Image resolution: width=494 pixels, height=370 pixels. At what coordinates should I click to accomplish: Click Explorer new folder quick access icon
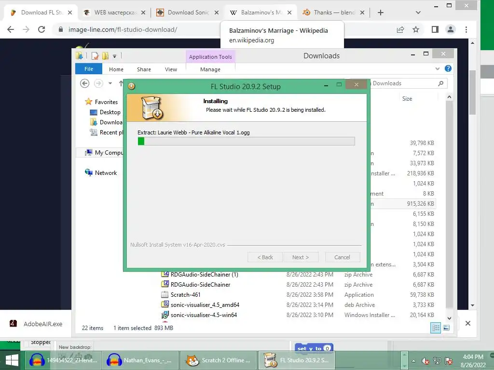(105, 56)
